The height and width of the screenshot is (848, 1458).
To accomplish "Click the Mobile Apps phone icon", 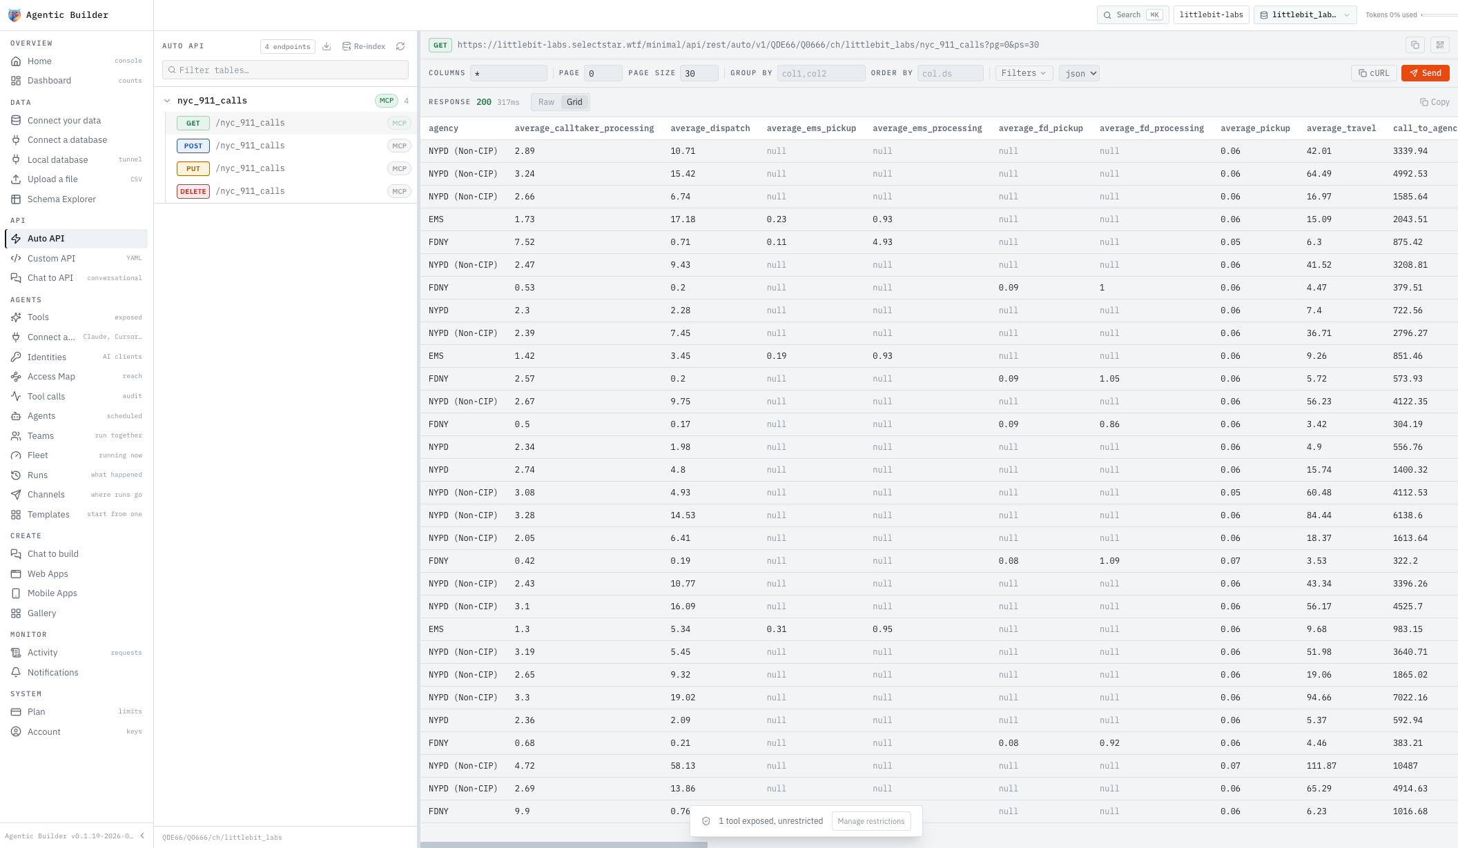I will [x=16, y=593].
